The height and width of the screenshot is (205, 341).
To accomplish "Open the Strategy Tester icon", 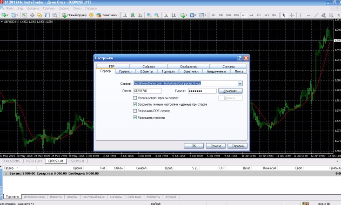I will click(55, 15).
